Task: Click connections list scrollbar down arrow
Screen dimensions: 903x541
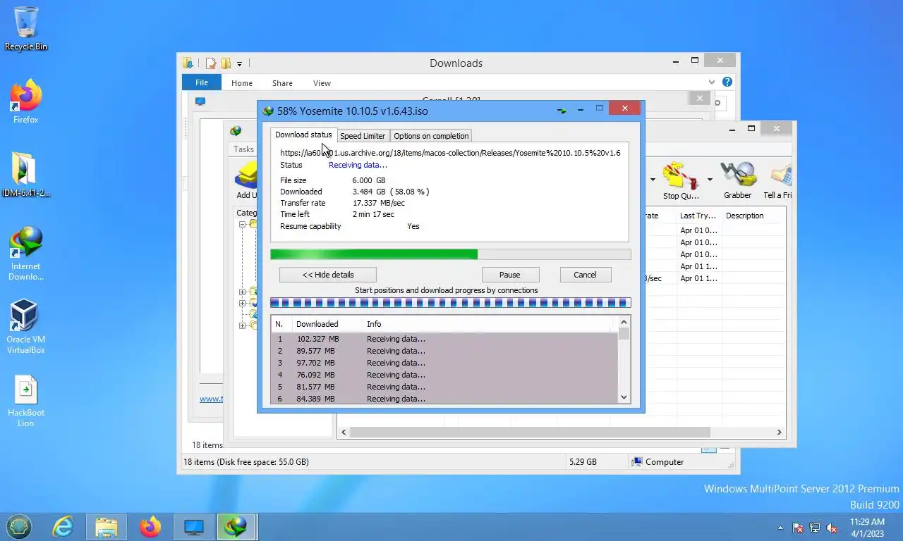Action: [x=624, y=397]
